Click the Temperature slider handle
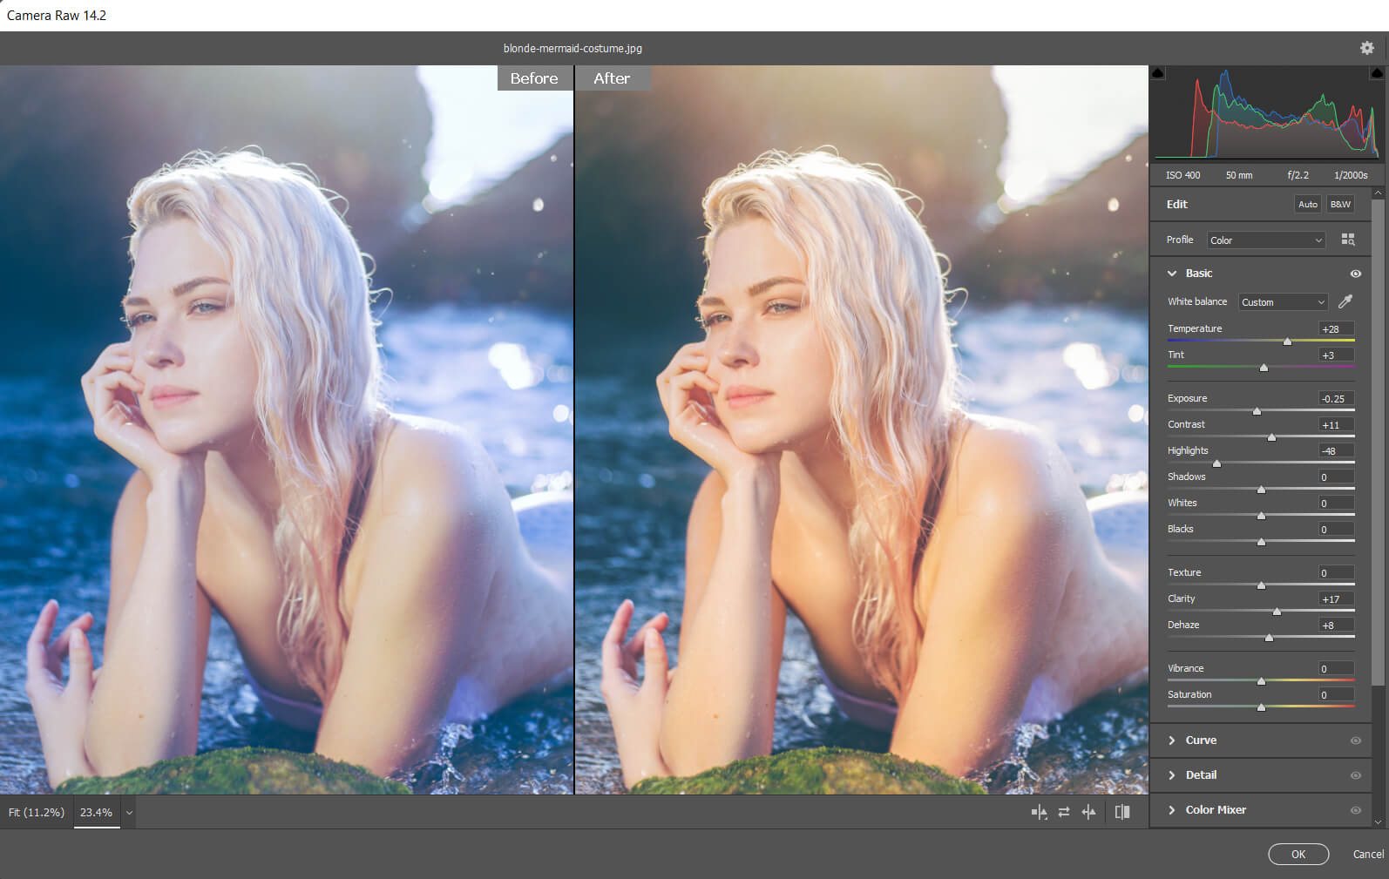The width and height of the screenshot is (1389, 879). tap(1287, 341)
